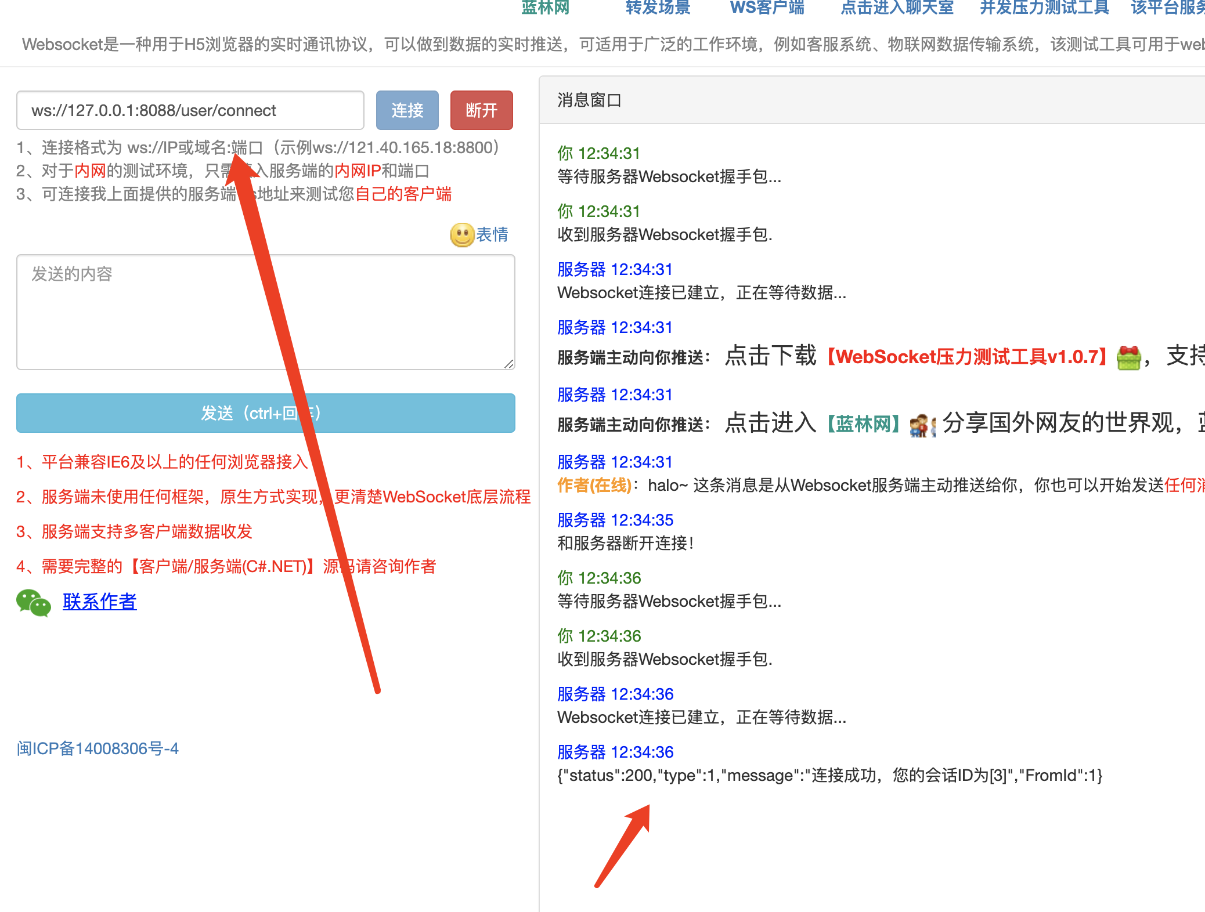Open the 闽ICP备14008306号-4 footer link
Image resolution: width=1205 pixels, height=912 pixels.
point(98,748)
